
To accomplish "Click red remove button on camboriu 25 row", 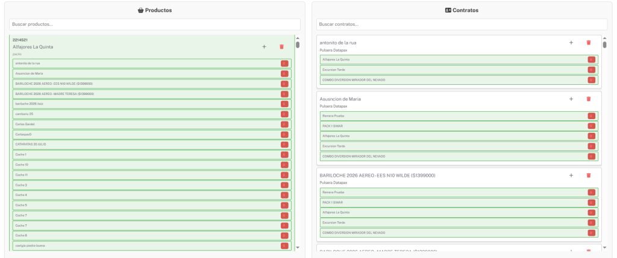I will (x=284, y=114).
